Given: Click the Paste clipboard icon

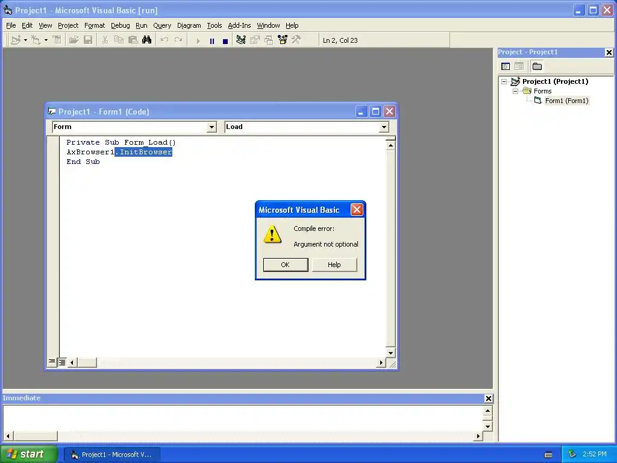Looking at the screenshot, I should point(133,40).
